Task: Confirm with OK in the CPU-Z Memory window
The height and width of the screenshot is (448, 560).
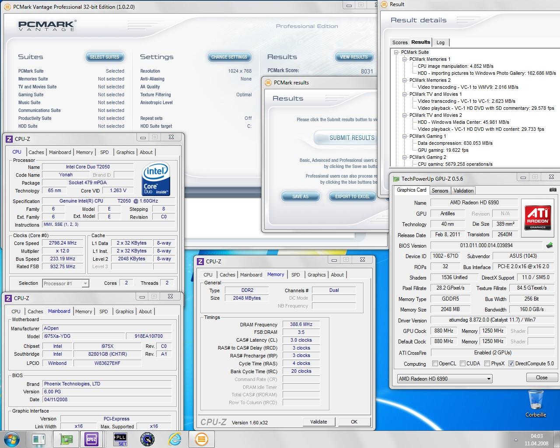Action: 354,422
